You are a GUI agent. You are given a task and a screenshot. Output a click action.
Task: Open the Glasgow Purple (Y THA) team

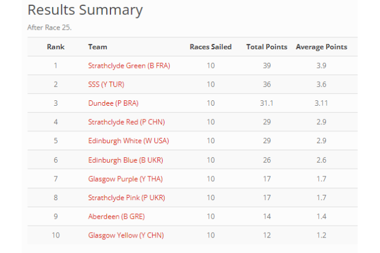(126, 179)
